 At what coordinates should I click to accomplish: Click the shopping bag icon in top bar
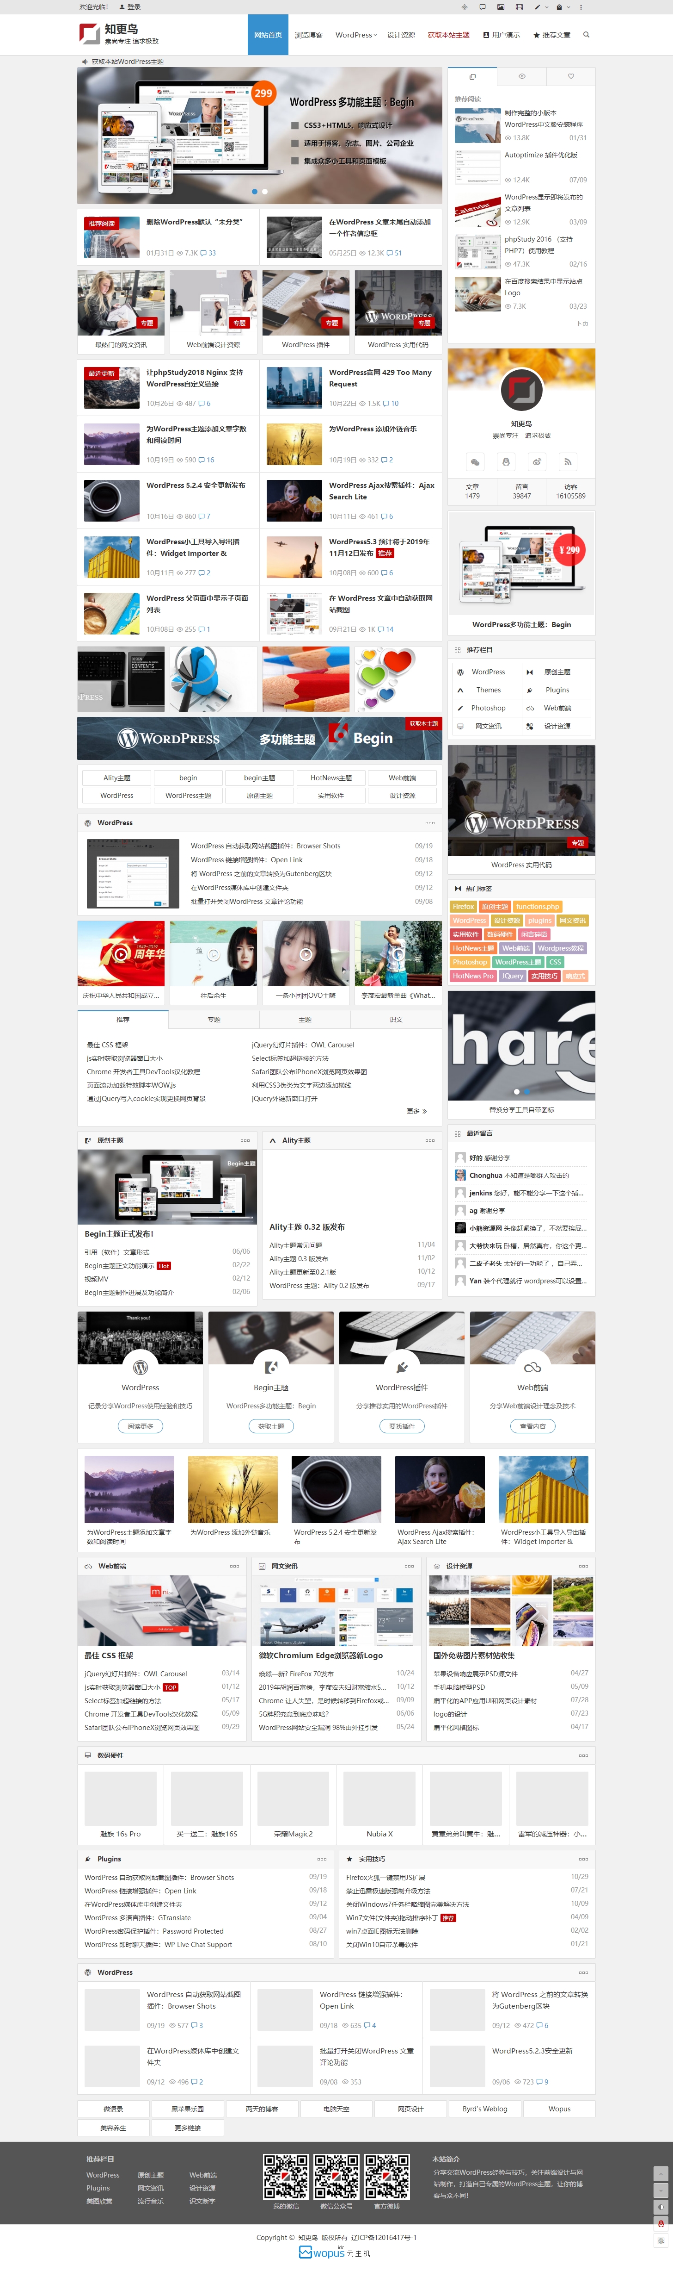[559, 7]
